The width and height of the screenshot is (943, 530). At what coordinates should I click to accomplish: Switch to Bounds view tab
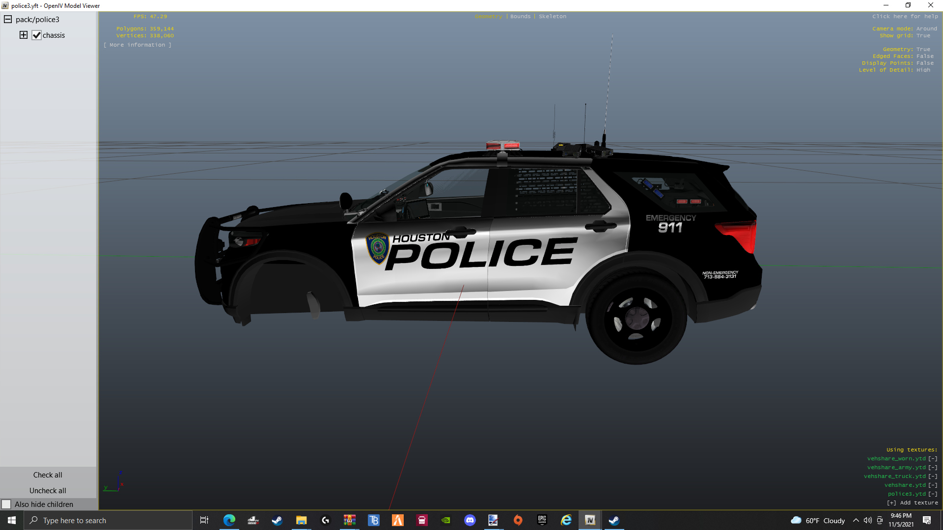click(520, 16)
